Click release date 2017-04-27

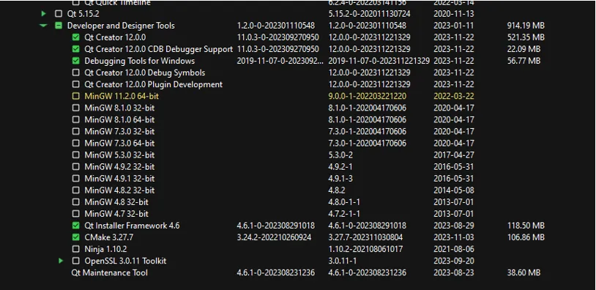453,155
